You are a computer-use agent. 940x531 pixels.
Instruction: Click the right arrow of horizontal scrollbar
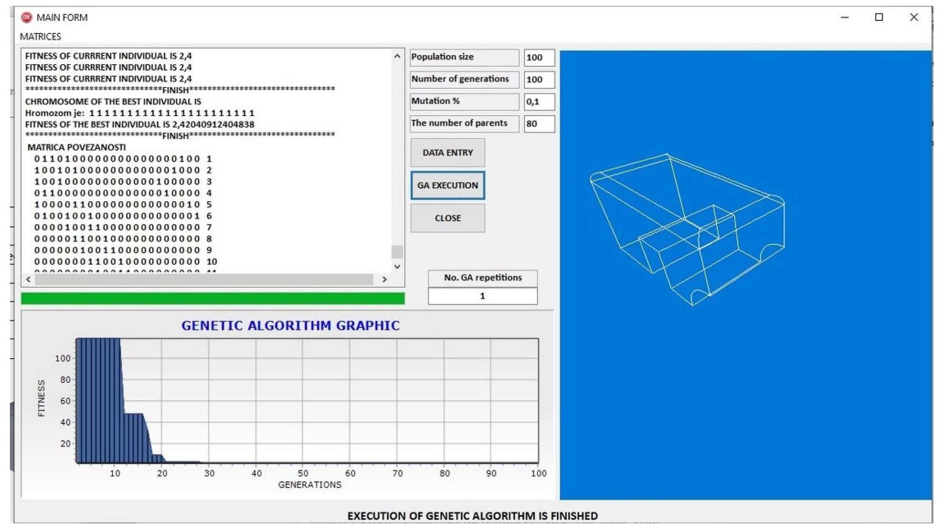click(384, 279)
